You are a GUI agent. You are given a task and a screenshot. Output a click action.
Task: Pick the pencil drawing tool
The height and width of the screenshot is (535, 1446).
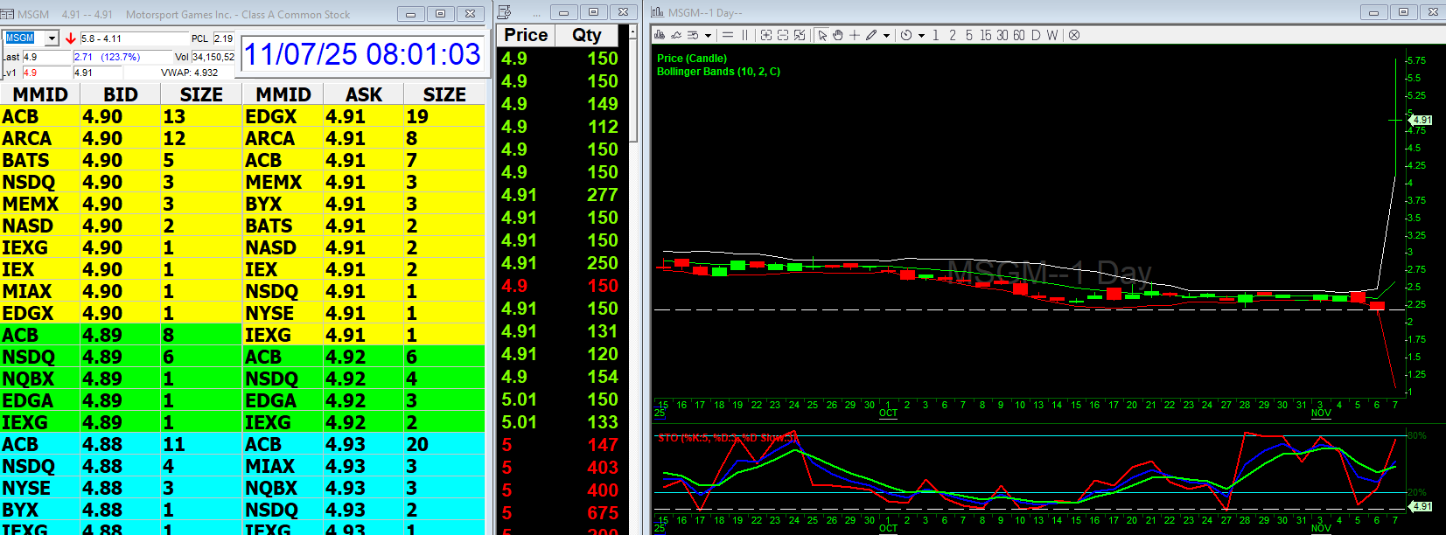871,35
